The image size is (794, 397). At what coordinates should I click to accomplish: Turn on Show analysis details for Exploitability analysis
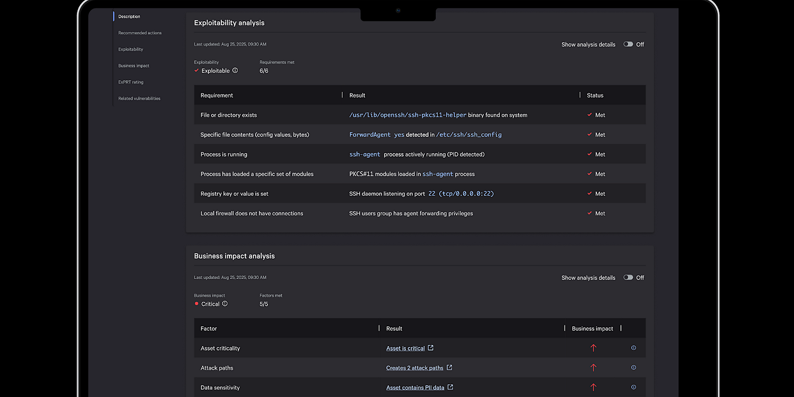click(628, 44)
